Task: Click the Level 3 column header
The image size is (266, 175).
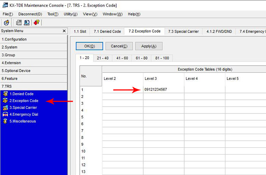Action: click(x=164, y=79)
